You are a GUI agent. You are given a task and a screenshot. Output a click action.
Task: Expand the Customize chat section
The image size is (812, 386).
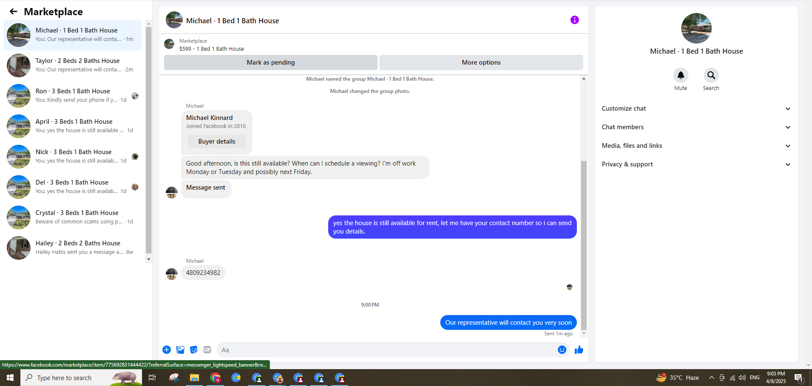696,109
